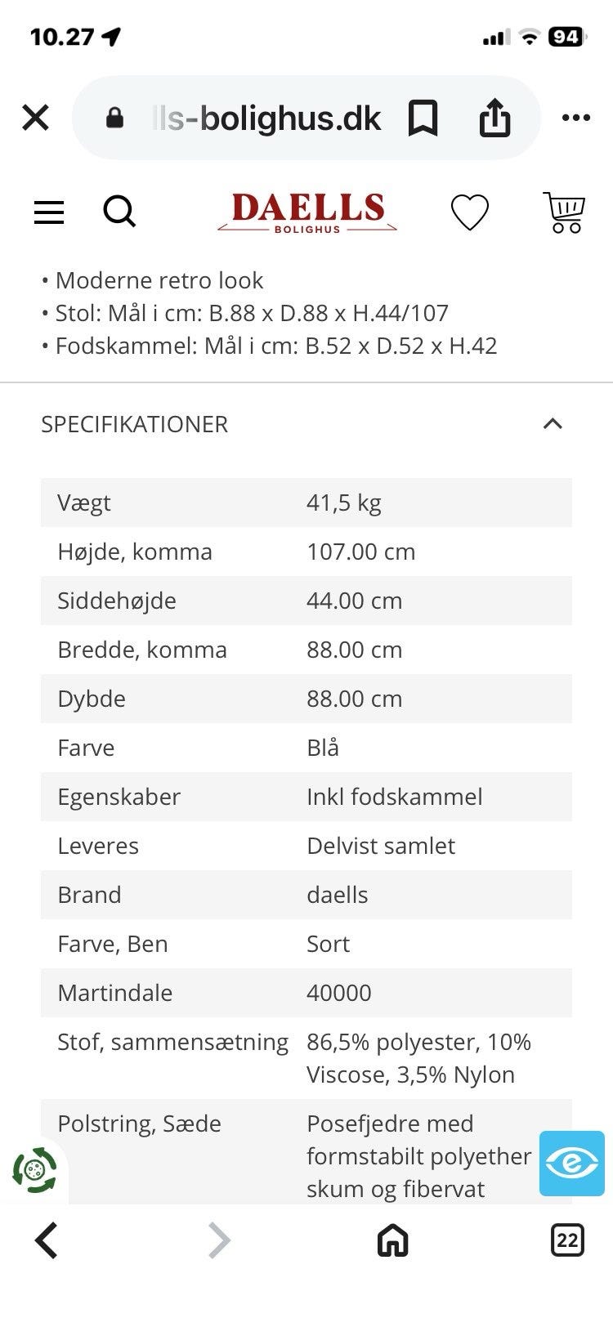This screenshot has height=1327, width=613.
Task: Open the wishlist heart icon
Action: (470, 212)
